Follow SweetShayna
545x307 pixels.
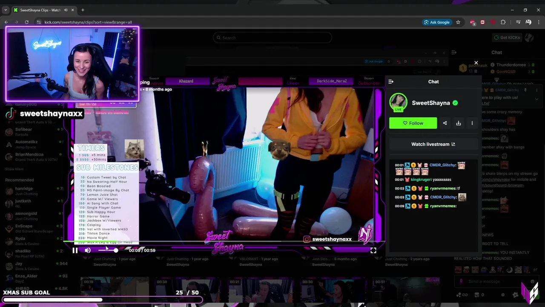click(x=413, y=123)
